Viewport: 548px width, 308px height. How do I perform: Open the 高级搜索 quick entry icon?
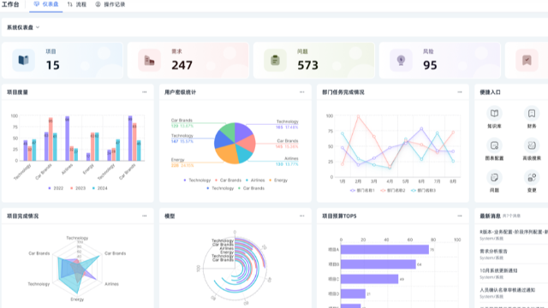point(532,145)
